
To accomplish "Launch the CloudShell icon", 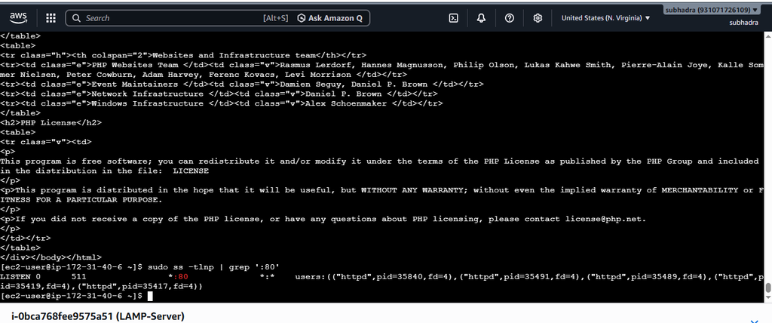I will (453, 18).
